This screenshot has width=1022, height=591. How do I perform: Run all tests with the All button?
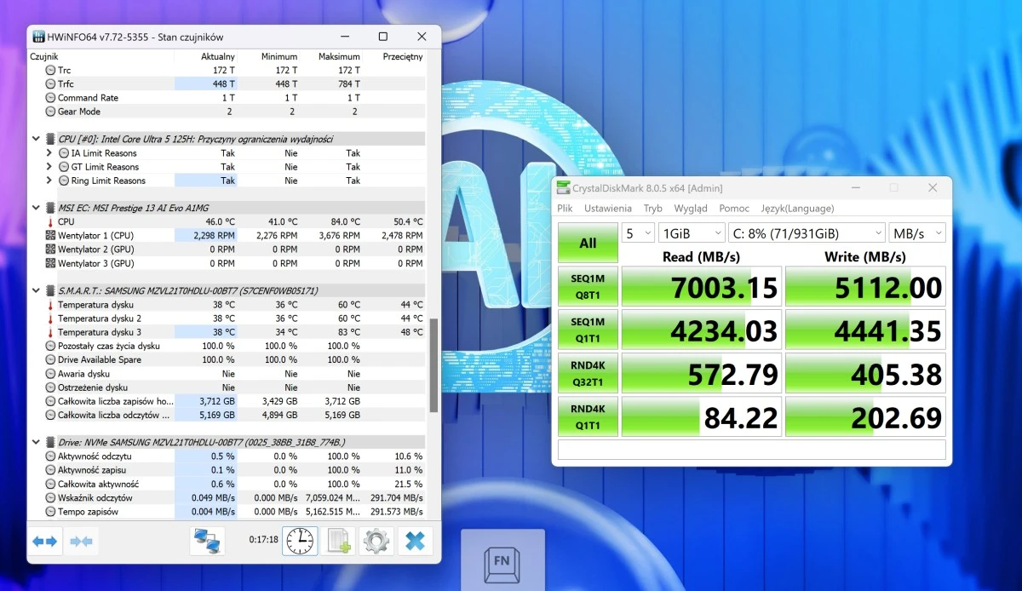pos(587,242)
